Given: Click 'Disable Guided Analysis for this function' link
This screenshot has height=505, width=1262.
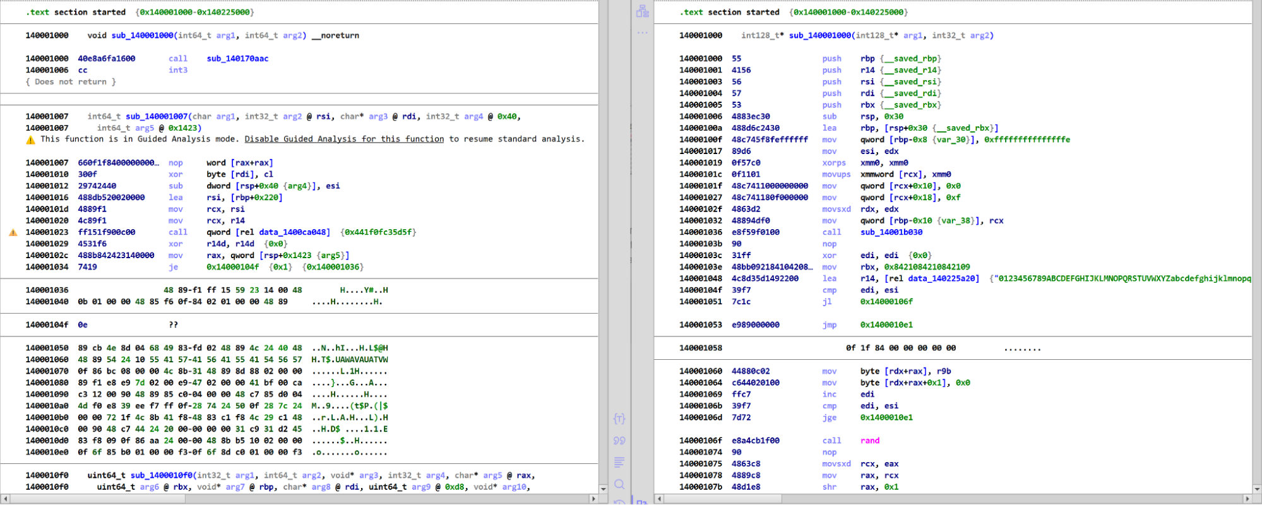Looking at the screenshot, I should point(344,139).
